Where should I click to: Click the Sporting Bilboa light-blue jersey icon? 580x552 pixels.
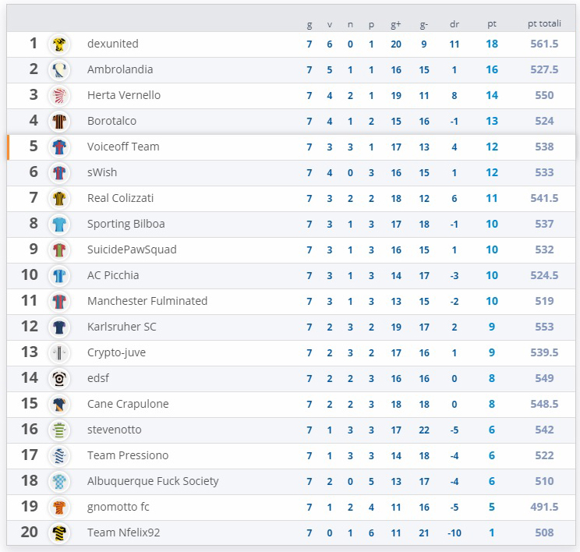pos(59,224)
